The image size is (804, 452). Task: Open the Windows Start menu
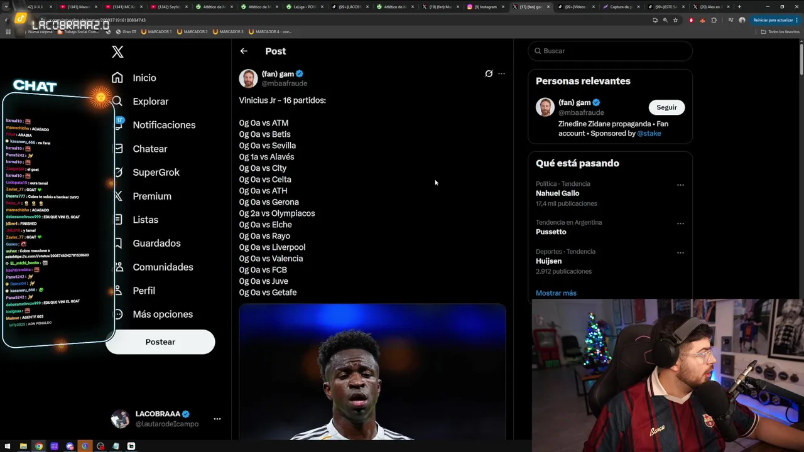coord(8,446)
